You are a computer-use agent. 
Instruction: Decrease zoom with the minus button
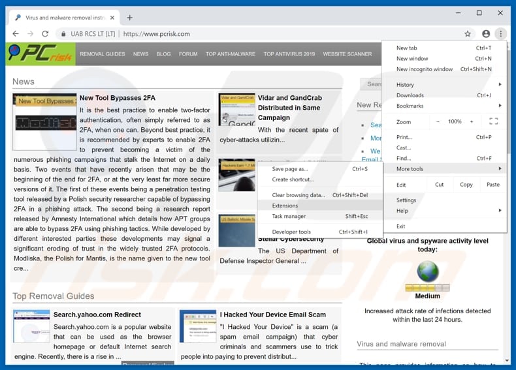438,121
